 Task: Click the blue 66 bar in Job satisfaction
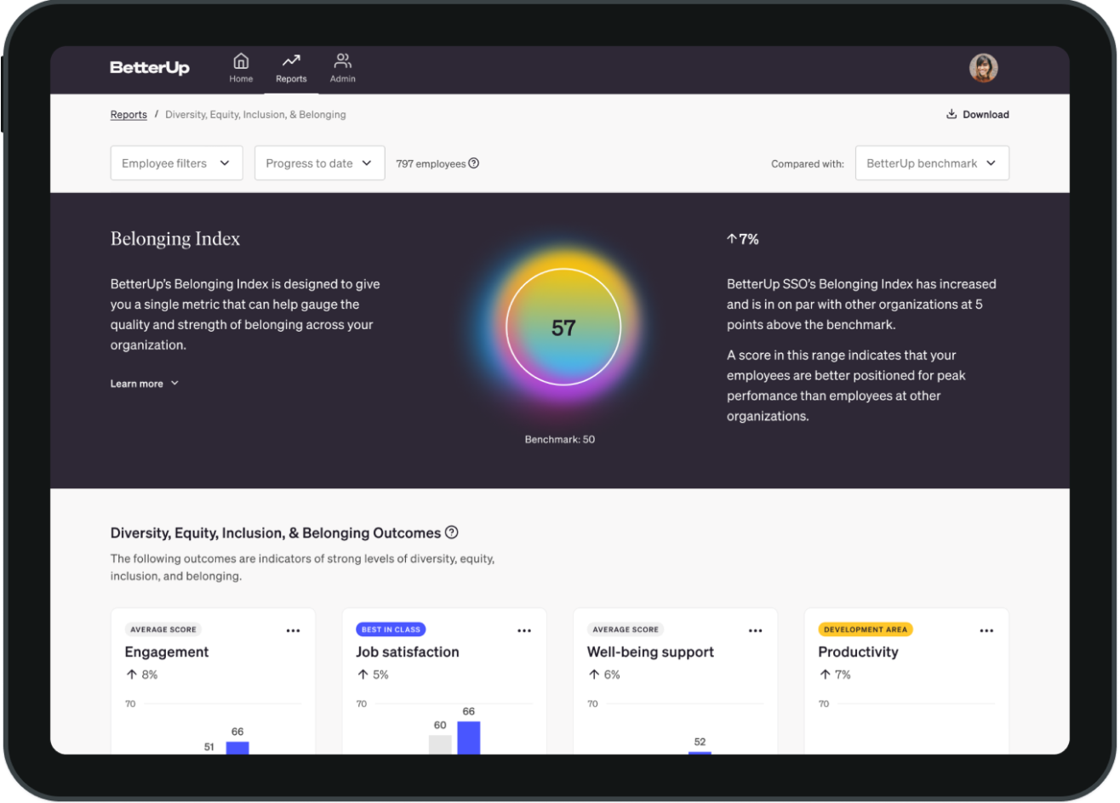point(469,737)
